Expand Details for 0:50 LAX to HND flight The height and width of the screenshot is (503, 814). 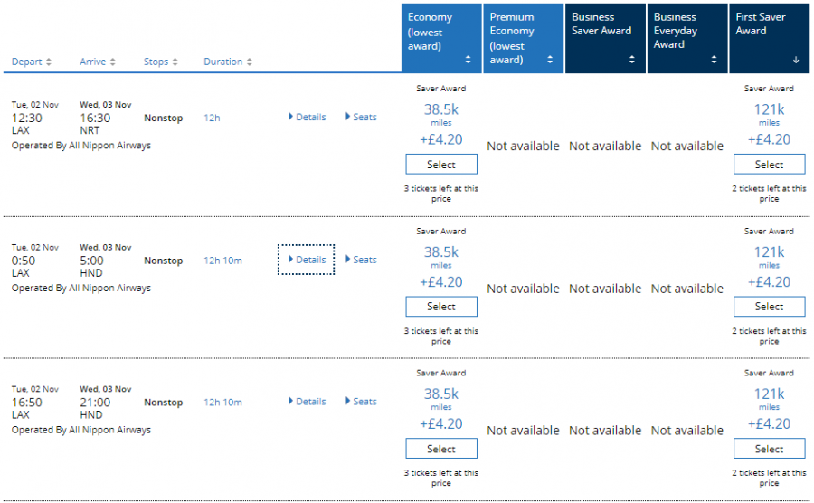[x=307, y=260]
